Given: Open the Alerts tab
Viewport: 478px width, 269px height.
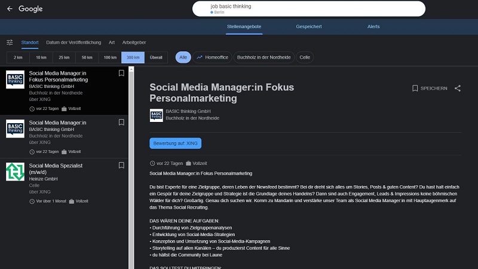Looking at the screenshot, I should [373, 26].
